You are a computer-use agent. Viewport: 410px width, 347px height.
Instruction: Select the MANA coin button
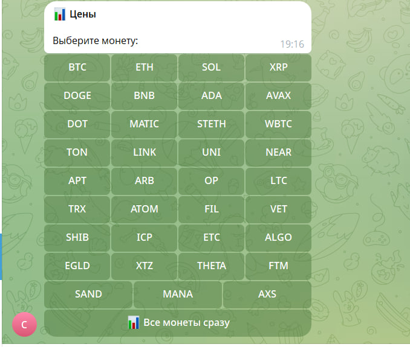coord(178,294)
